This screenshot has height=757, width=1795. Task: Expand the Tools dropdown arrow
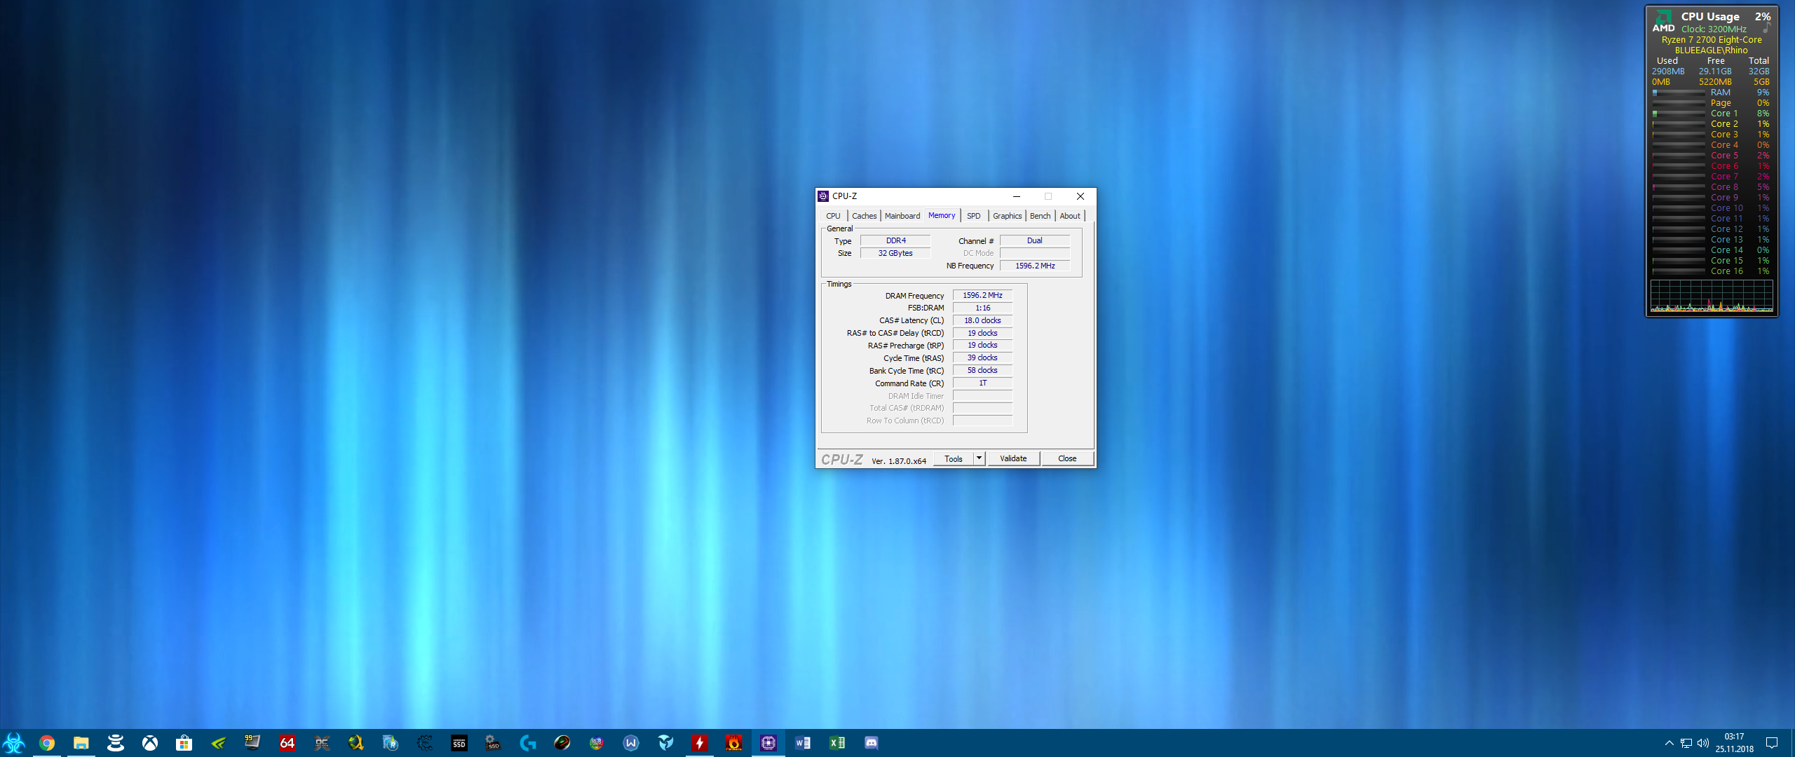(979, 458)
